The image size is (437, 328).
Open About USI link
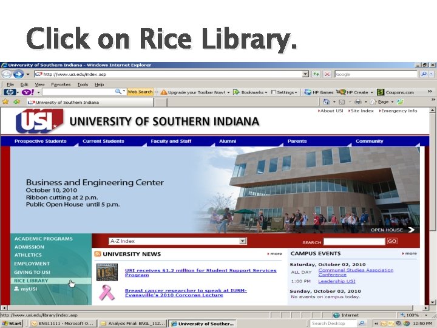[x=331, y=111]
